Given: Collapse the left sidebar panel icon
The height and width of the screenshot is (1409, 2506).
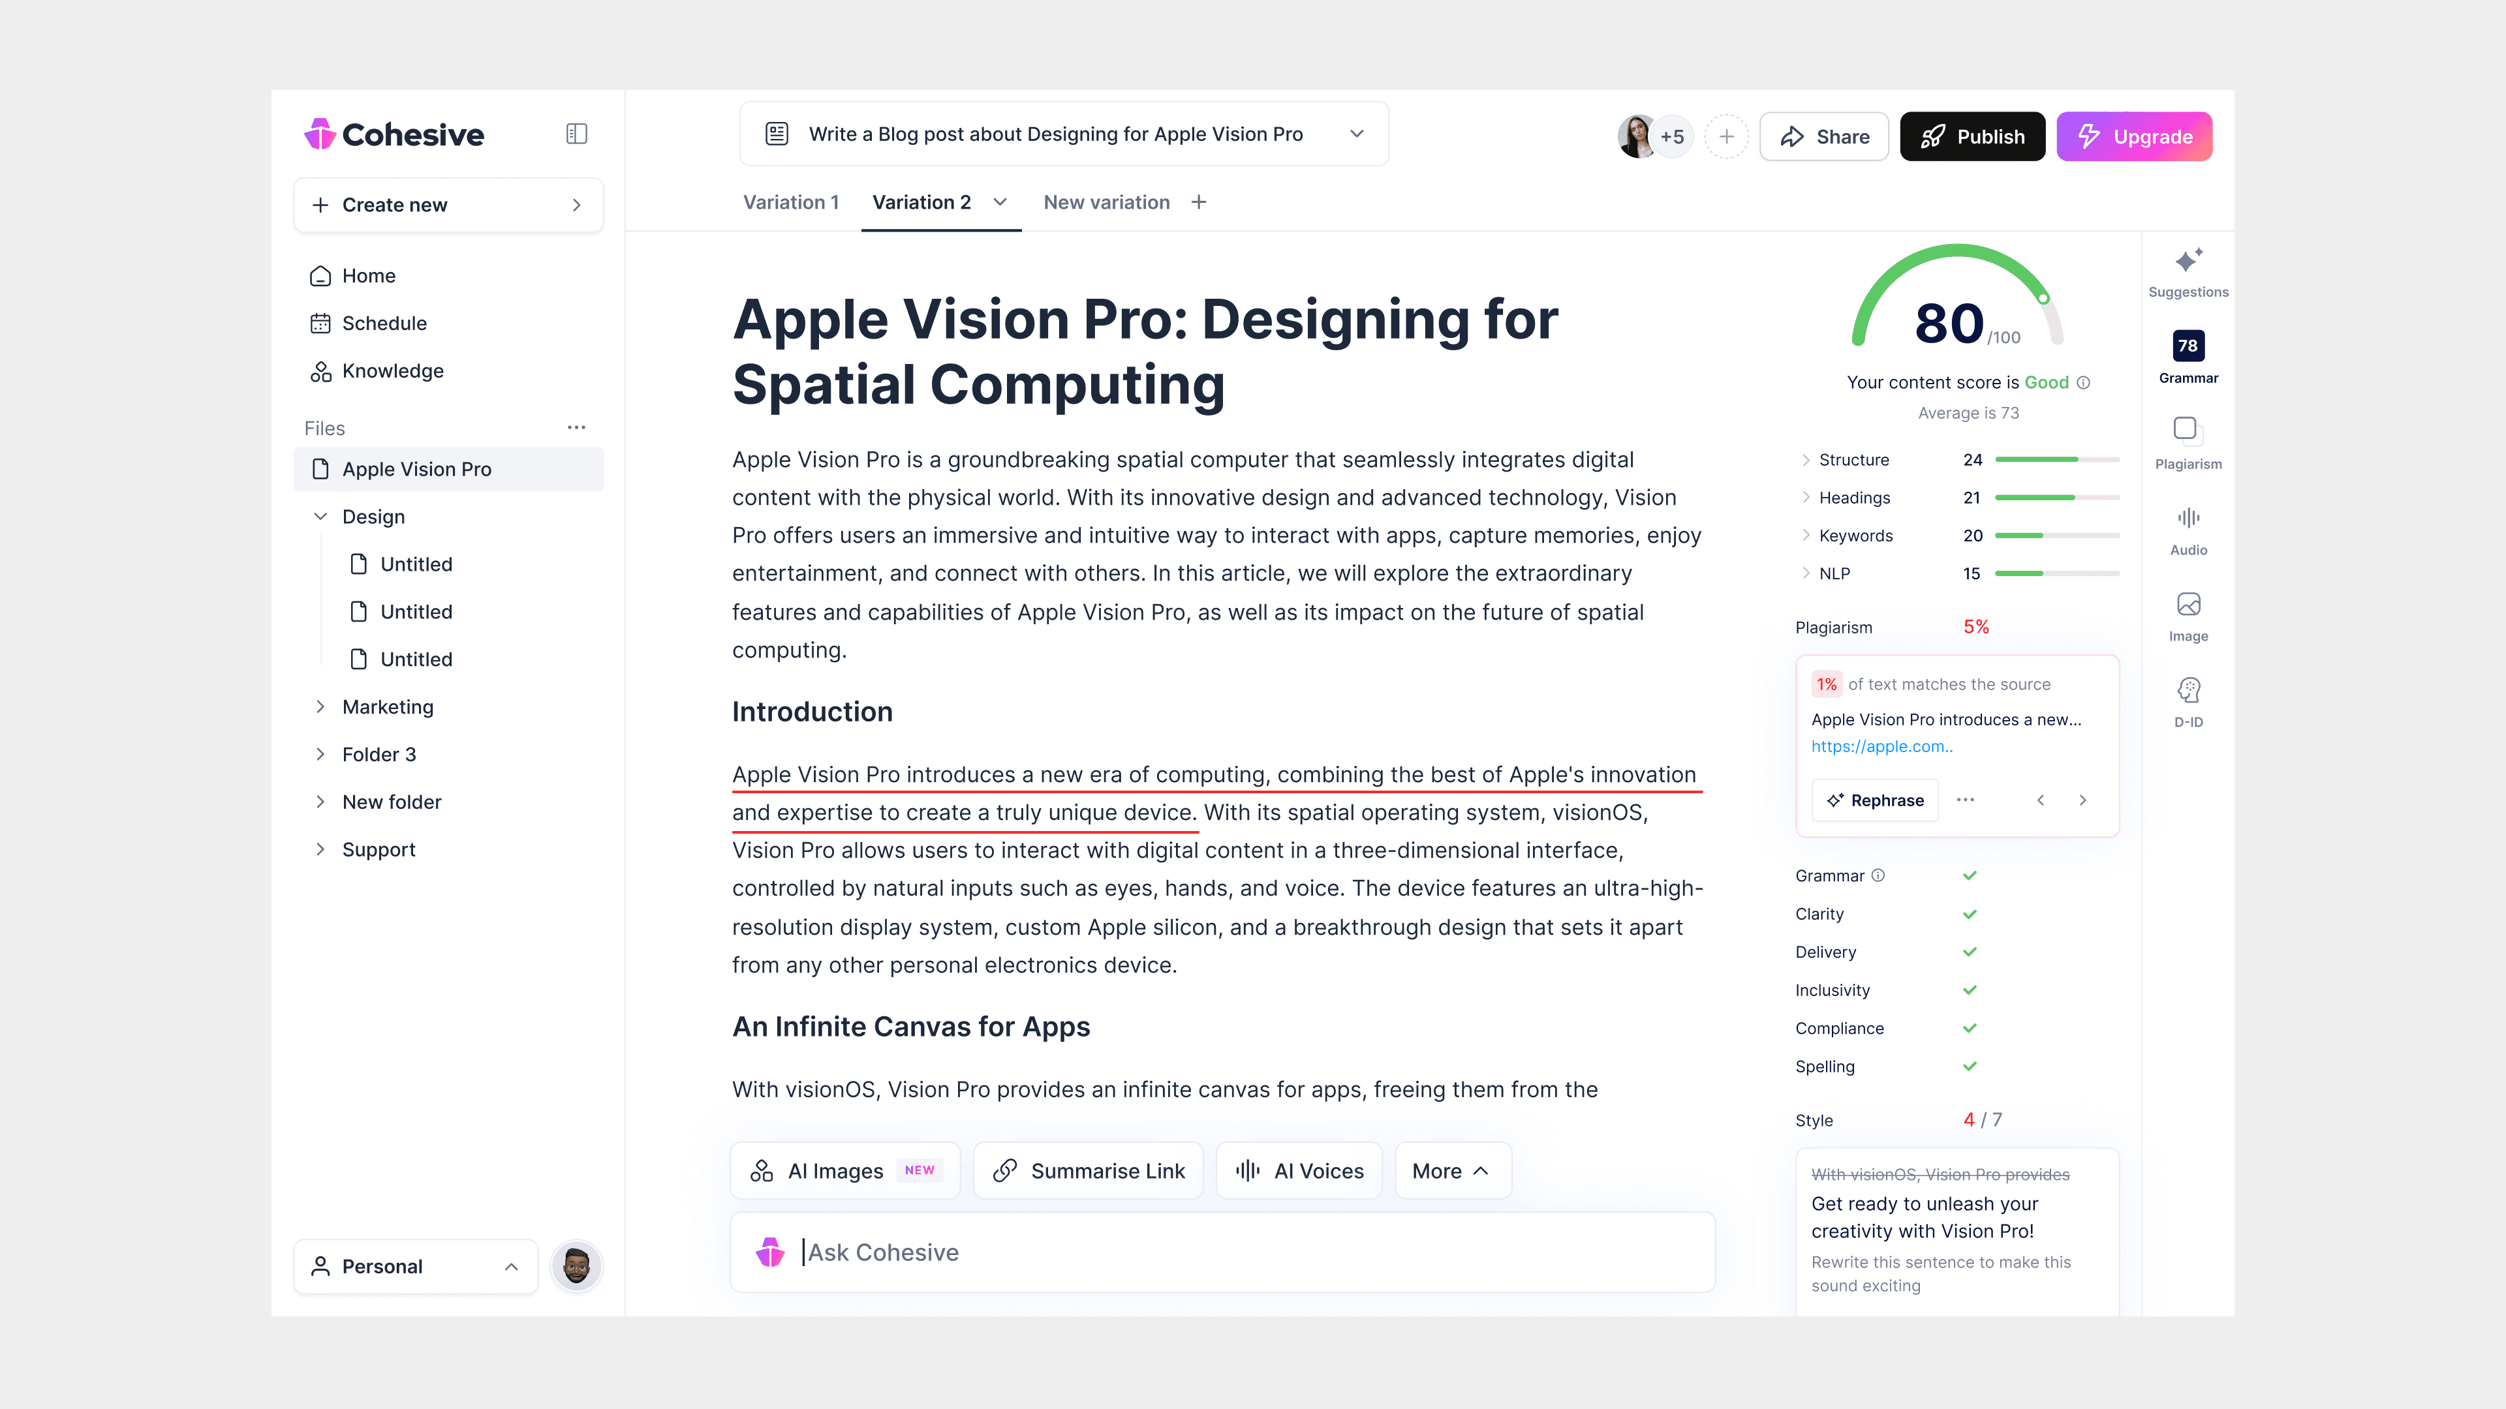Looking at the screenshot, I should pyautogui.click(x=576, y=134).
